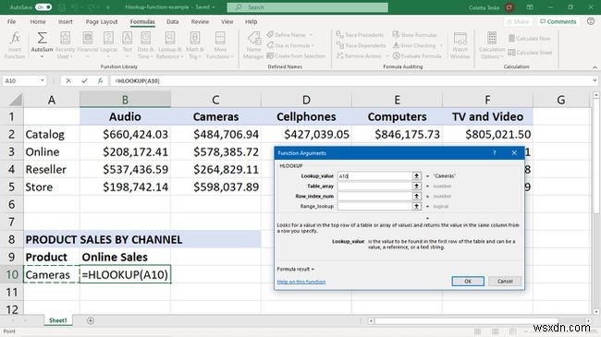The image size is (601, 337).
Task: Open the File menu
Action: coord(11,21)
